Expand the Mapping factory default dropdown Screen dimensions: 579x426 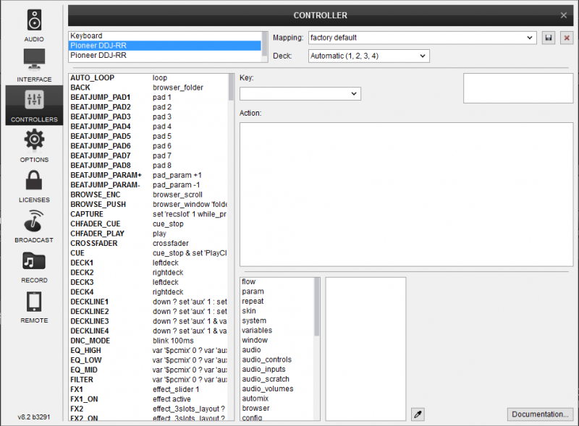point(421,38)
